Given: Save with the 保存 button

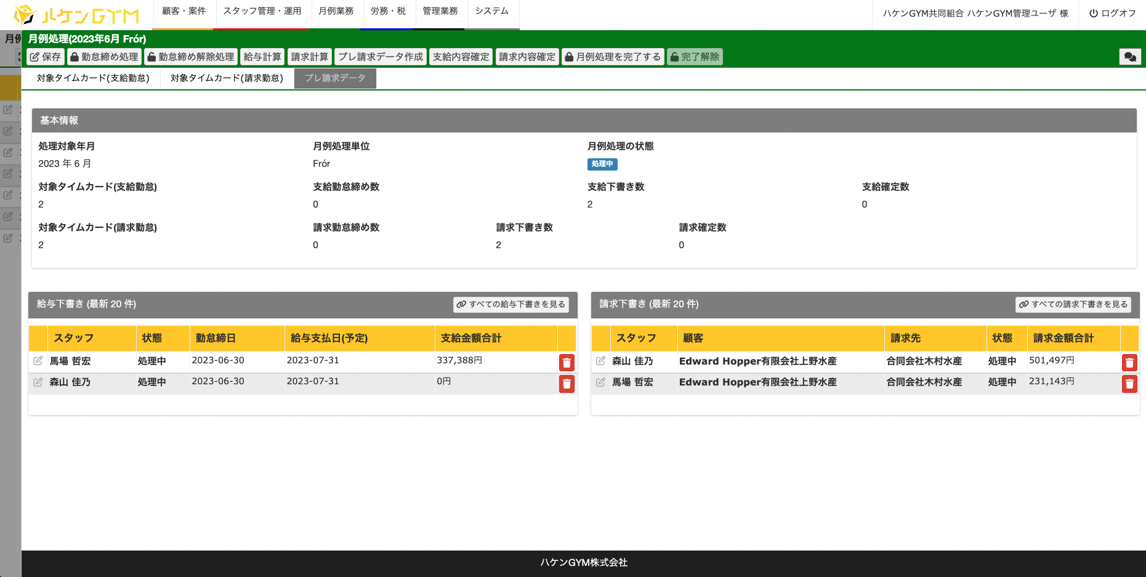Looking at the screenshot, I should click(46, 57).
